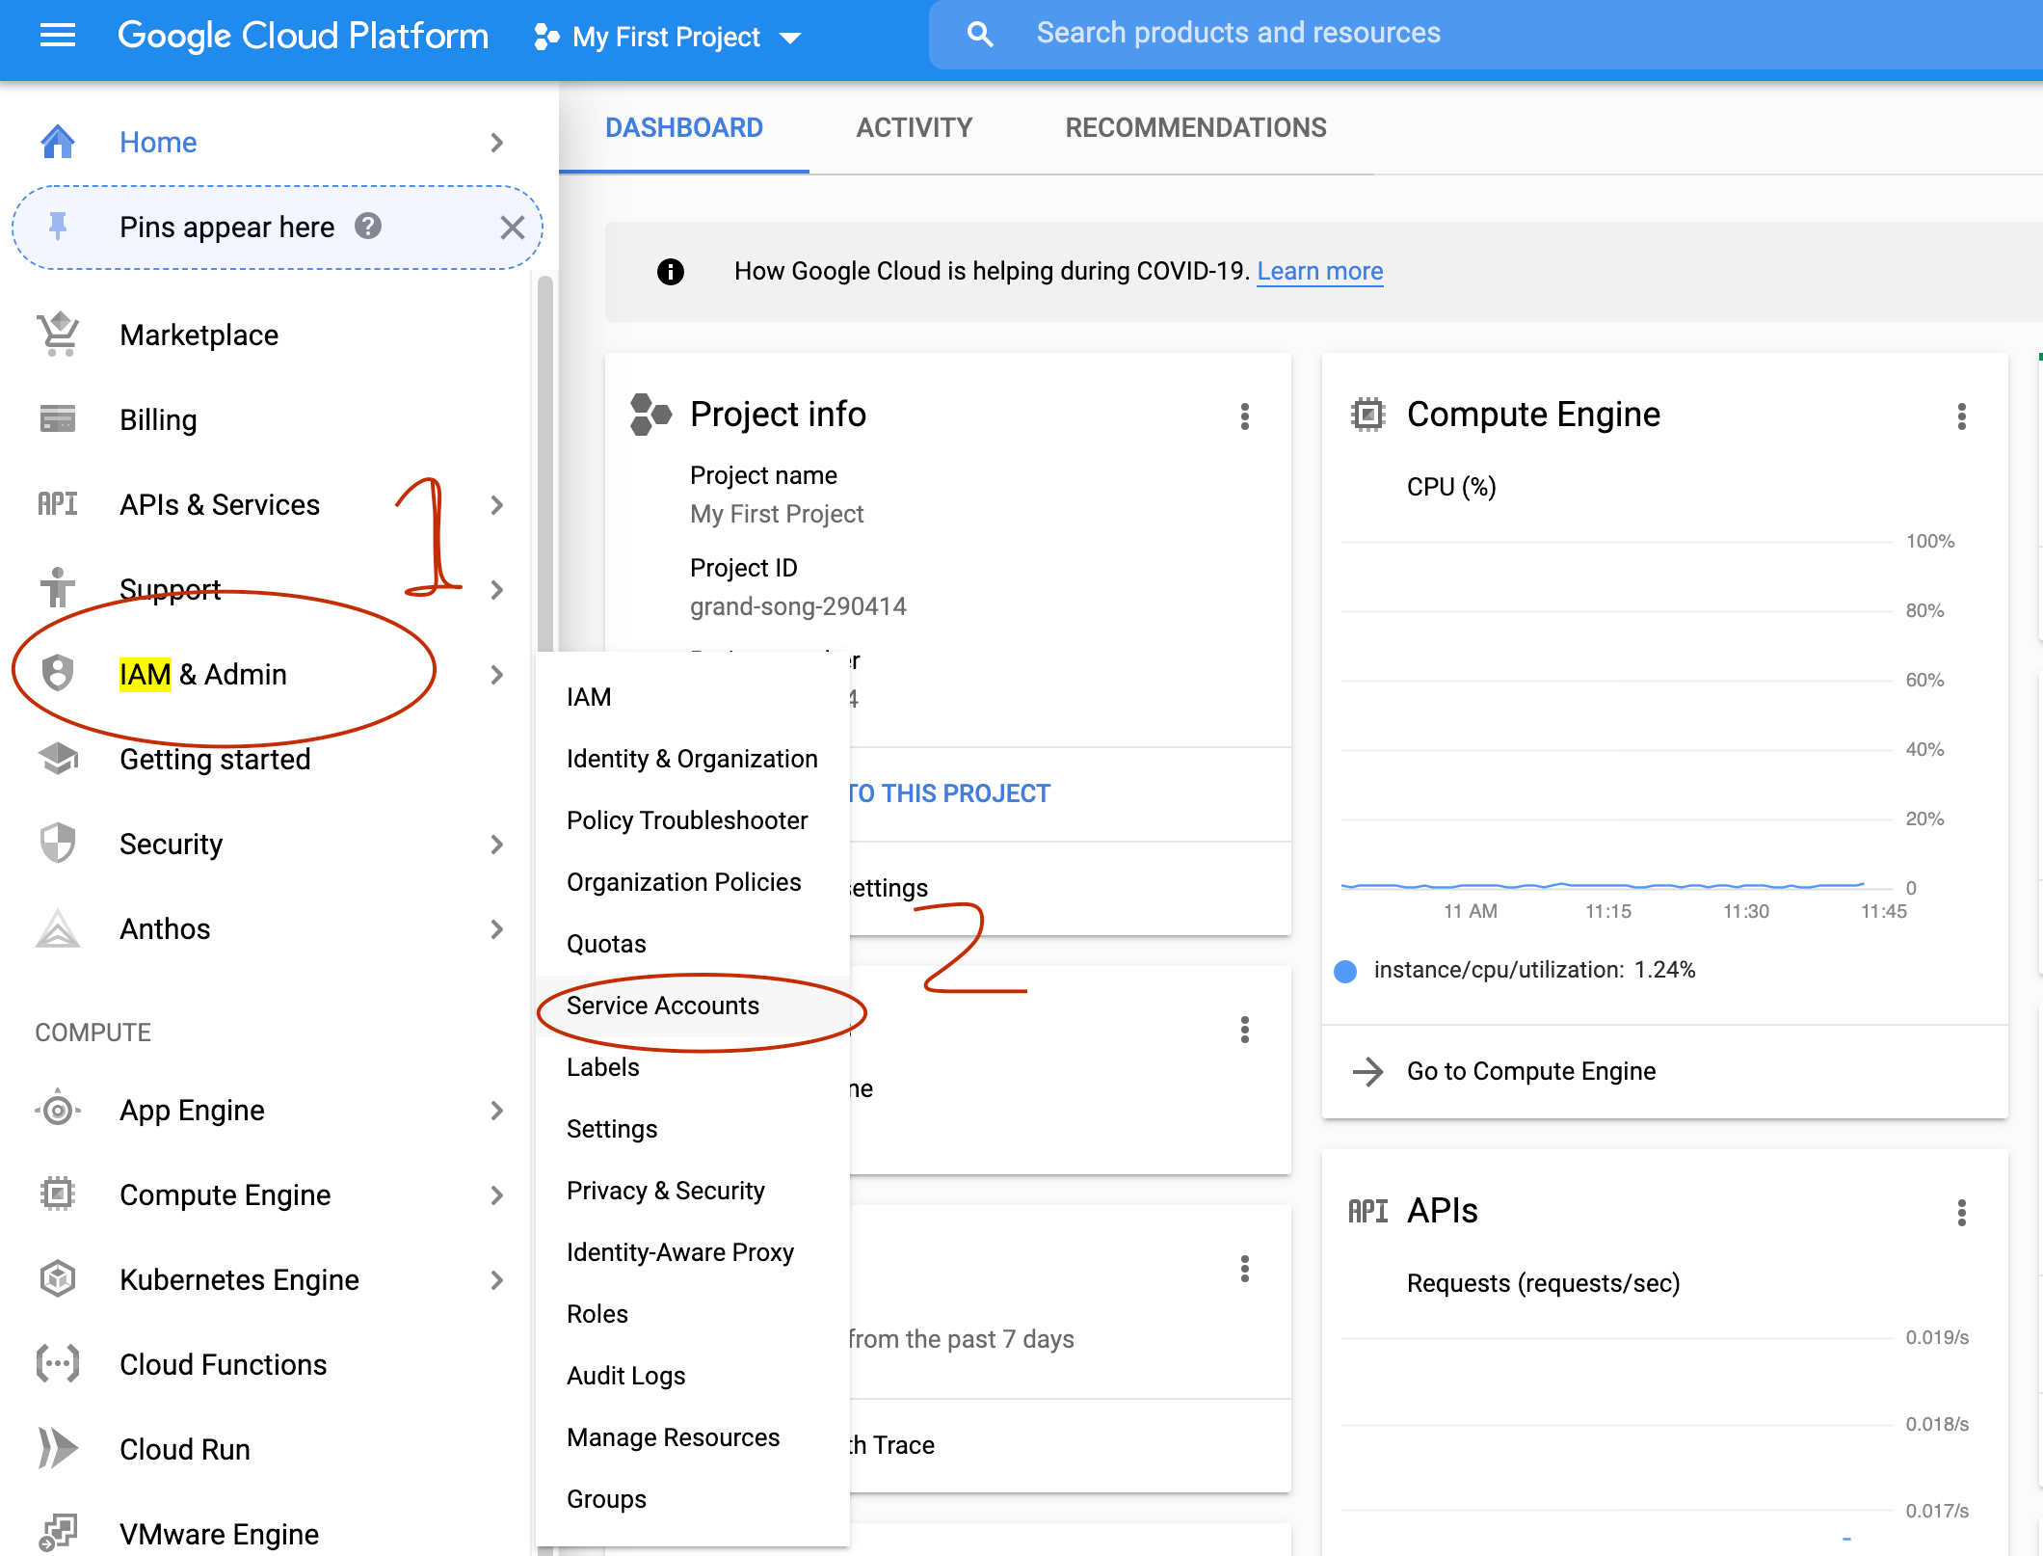Click the Search products and resources field

[x=1237, y=34]
